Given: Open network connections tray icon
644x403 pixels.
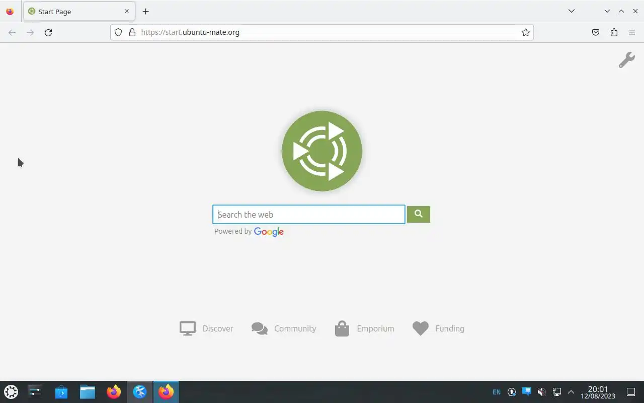Looking at the screenshot, I should (556, 392).
